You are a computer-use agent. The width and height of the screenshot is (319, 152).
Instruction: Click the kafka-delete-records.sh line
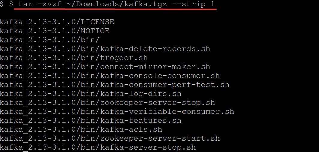[105, 49]
